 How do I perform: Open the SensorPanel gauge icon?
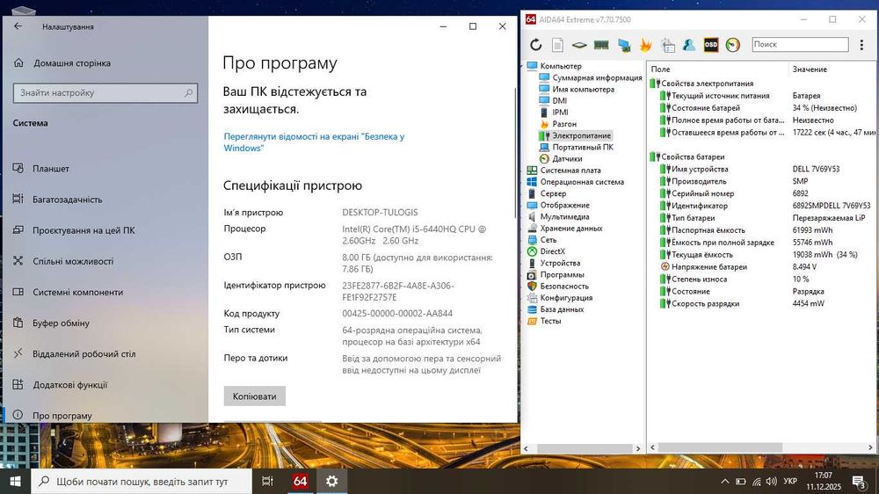click(x=733, y=45)
